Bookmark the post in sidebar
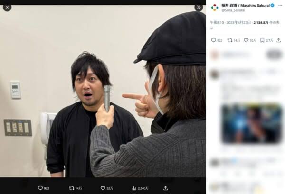This screenshot has width=285, height=194. tap(262, 40)
